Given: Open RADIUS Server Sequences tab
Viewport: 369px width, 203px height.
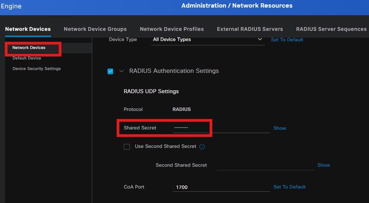Looking at the screenshot, I should point(331,29).
